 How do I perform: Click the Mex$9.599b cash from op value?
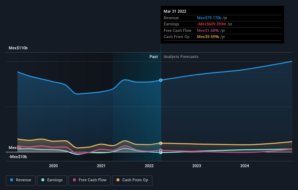tap(208, 37)
